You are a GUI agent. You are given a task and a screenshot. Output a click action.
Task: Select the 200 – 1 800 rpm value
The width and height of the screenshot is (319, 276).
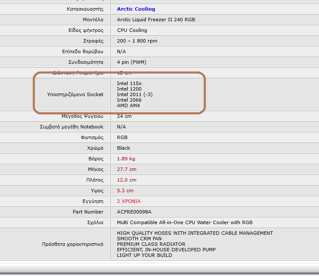(137, 41)
